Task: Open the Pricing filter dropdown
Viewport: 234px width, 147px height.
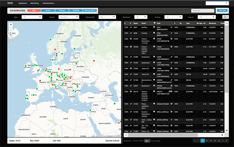Action: [x=173, y=17]
